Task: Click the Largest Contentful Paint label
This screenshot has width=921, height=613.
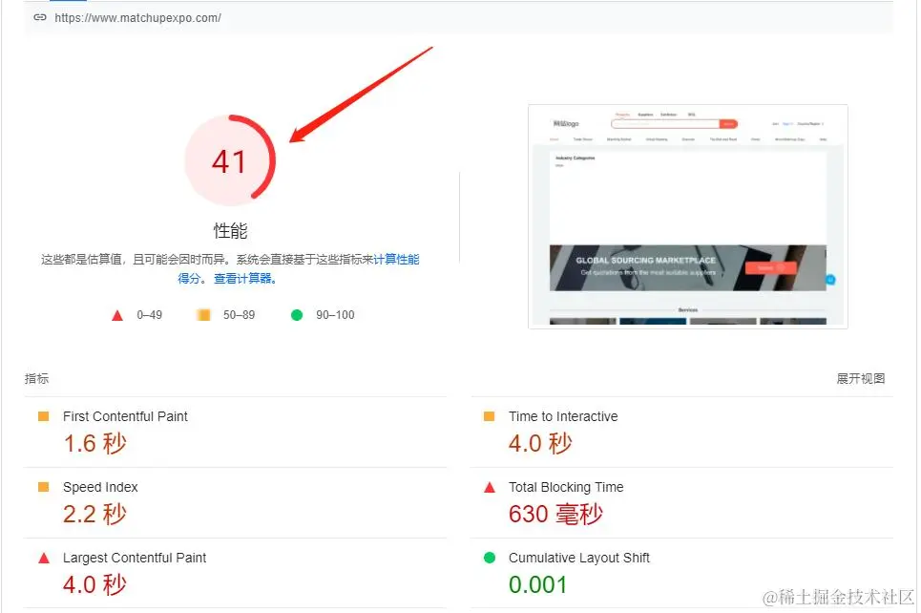Action: 135,558
